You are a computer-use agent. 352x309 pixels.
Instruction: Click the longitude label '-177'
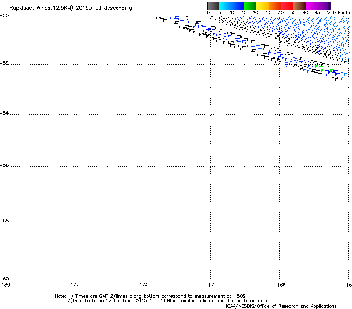pyautogui.click(x=73, y=285)
